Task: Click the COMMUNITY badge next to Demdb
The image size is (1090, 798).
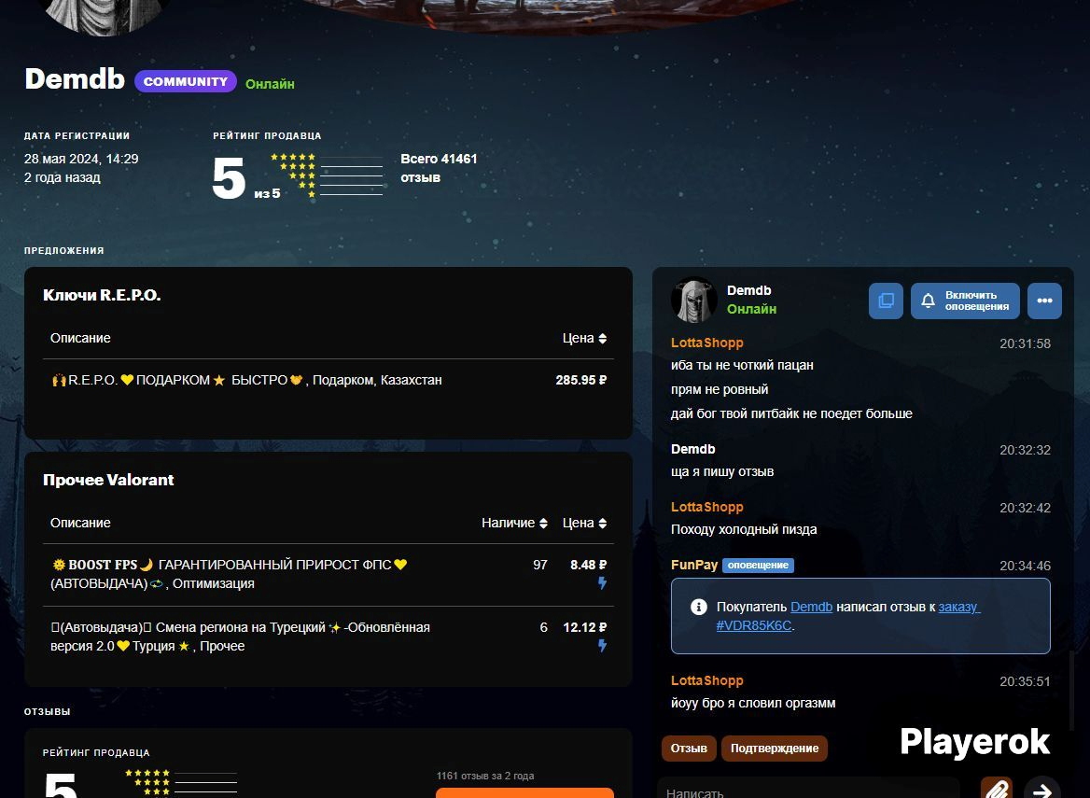Action: pos(186,81)
